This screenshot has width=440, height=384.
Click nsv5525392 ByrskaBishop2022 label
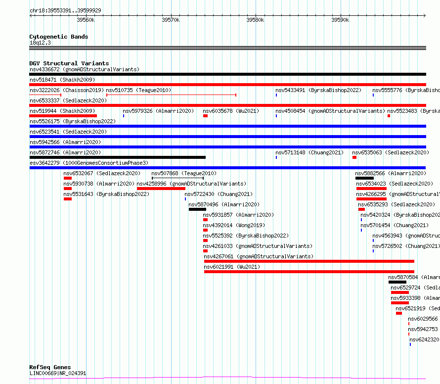click(246, 236)
